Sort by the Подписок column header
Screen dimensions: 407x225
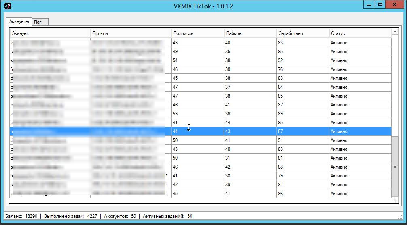(x=197, y=33)
